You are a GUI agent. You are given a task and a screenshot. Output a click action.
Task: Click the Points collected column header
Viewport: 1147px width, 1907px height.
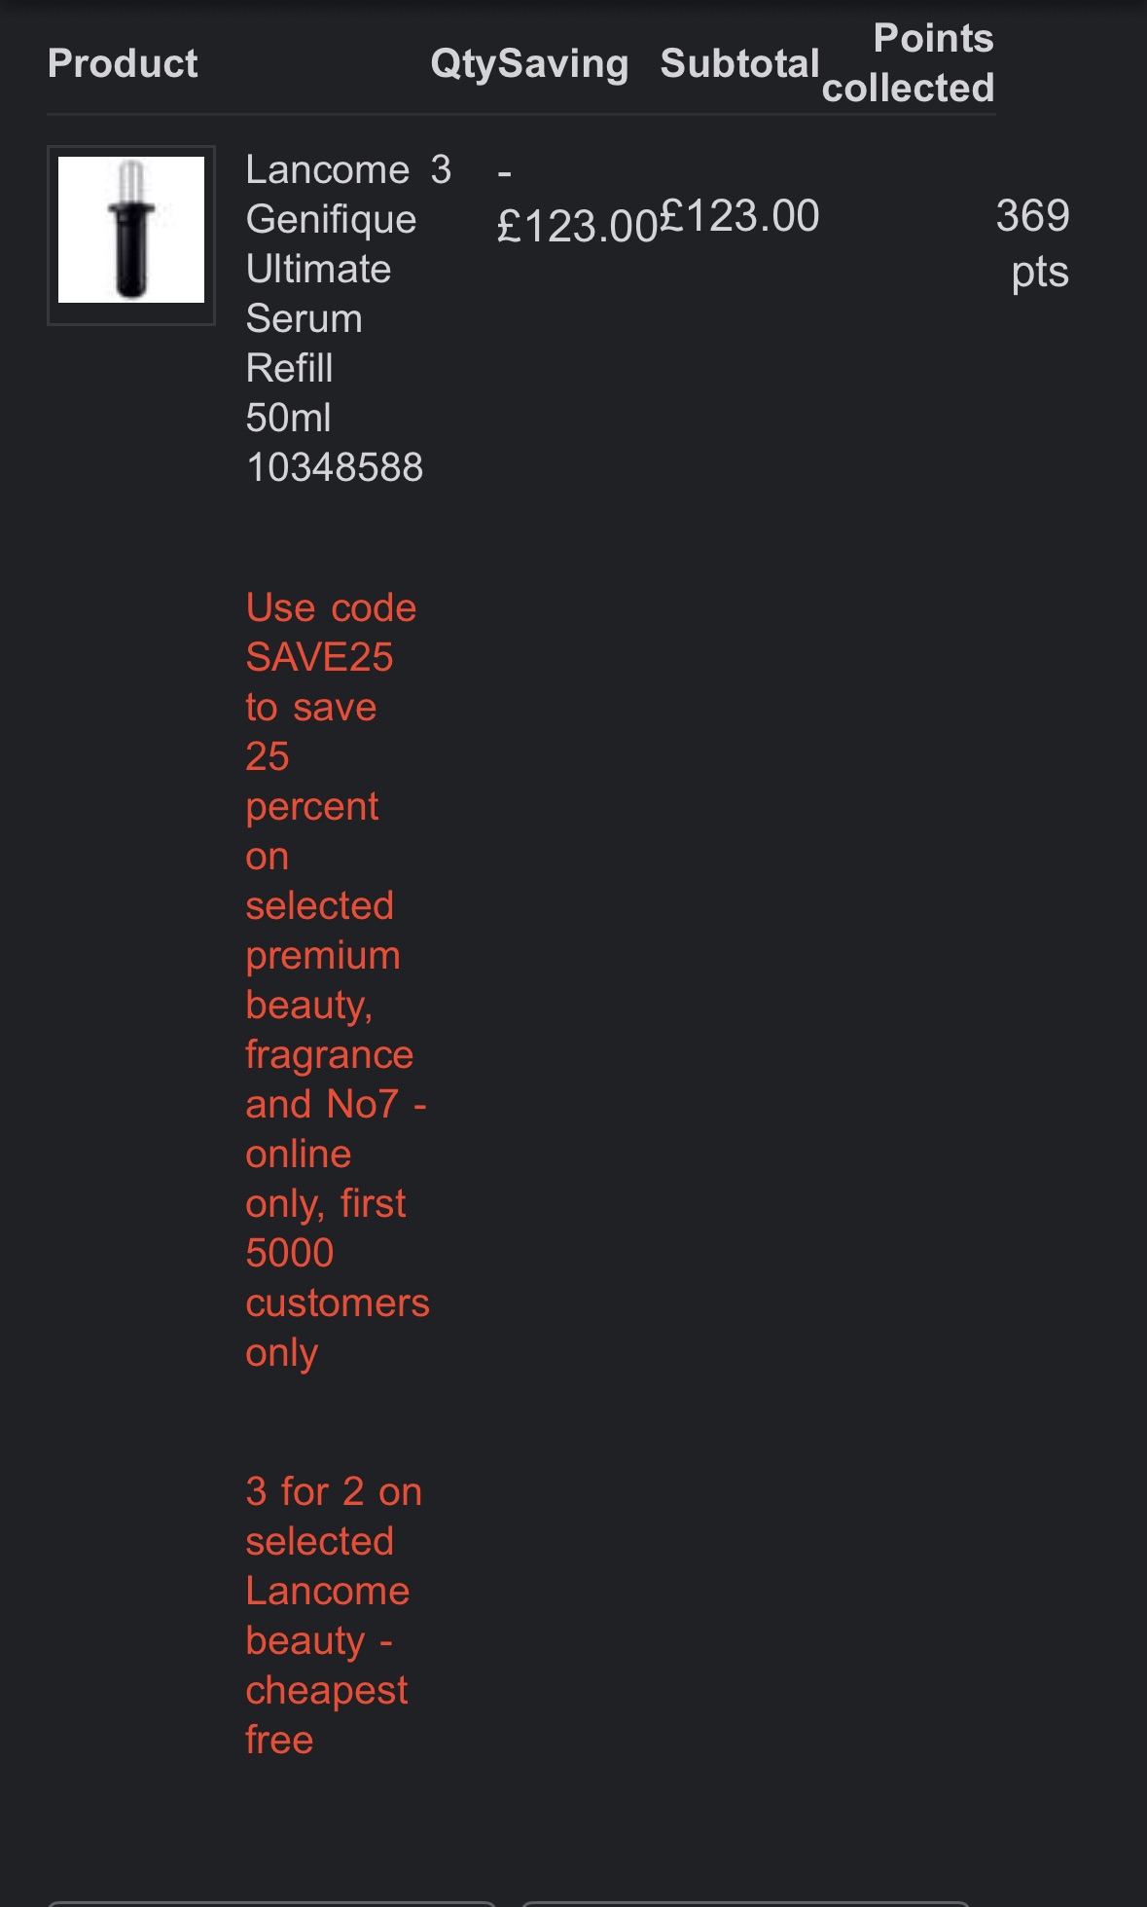click(x=909, y=63)
